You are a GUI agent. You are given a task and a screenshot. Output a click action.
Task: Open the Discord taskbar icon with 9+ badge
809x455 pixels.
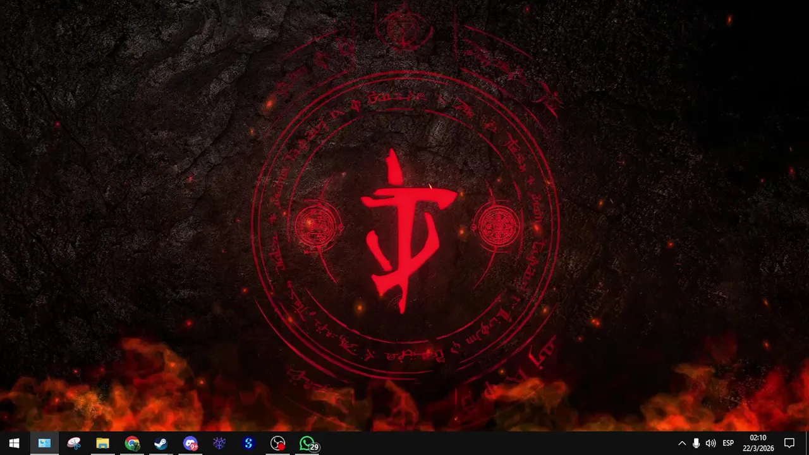[x=190, y=444]
